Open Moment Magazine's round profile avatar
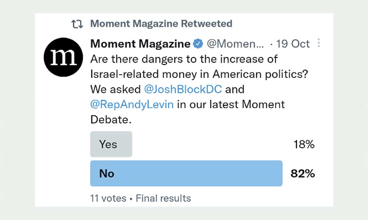 pyautogui.click(x=63, y=57)
